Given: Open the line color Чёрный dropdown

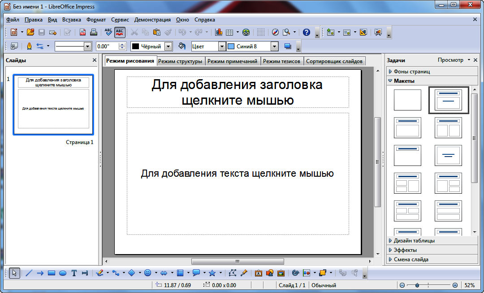Looking at the screenshot, I should coord(168,47).
